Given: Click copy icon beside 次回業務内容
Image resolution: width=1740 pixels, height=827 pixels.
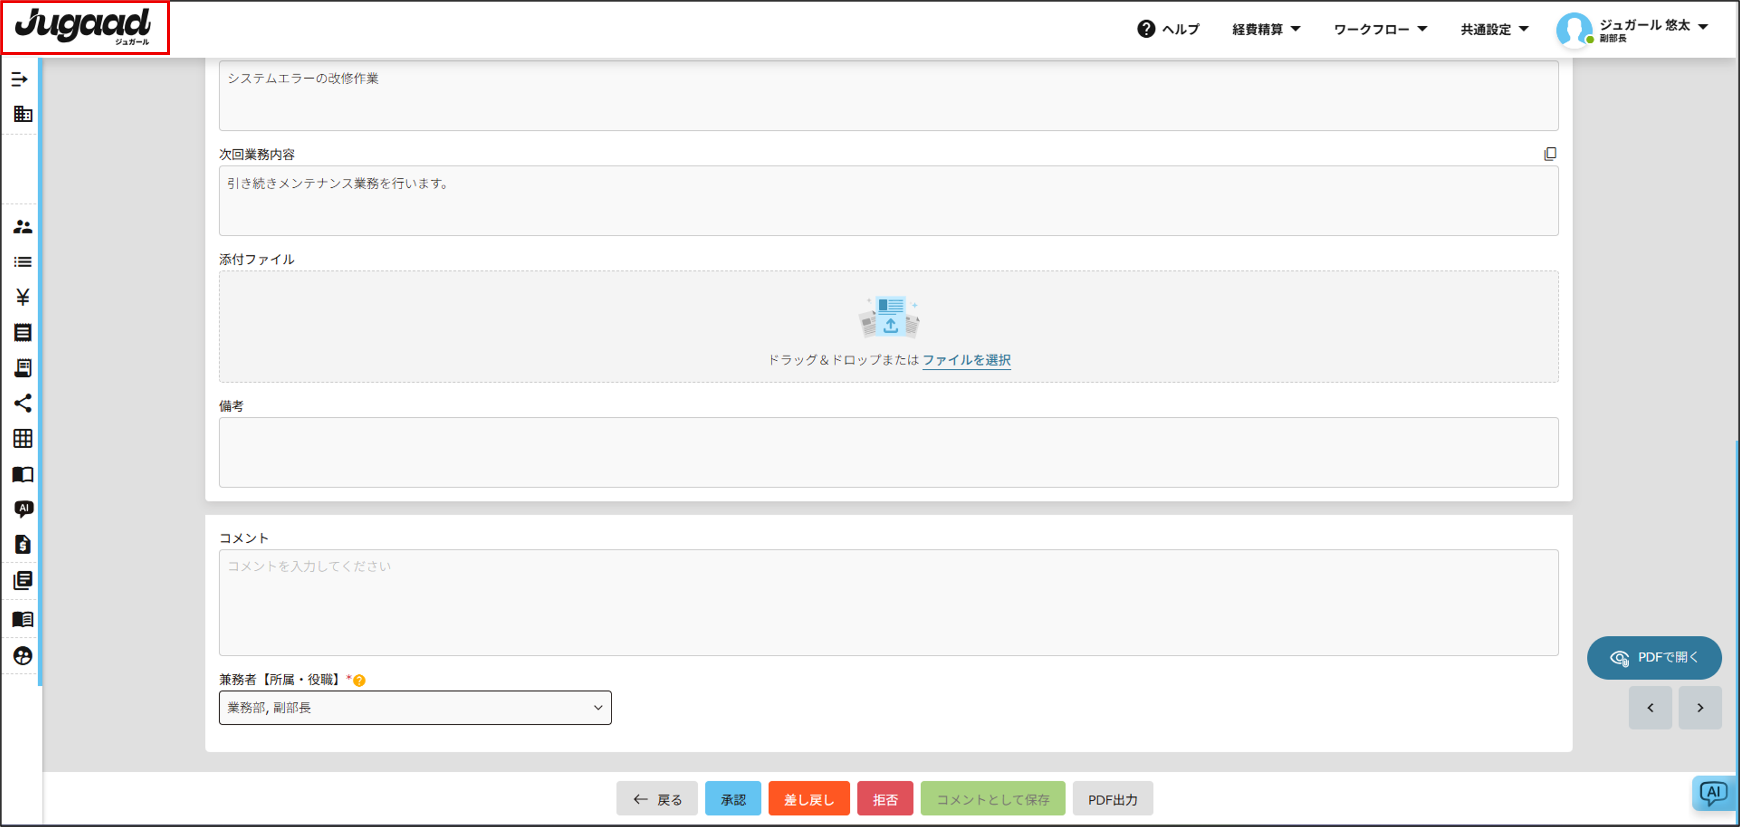Looking at the screenshot, I should (1549, 154).
